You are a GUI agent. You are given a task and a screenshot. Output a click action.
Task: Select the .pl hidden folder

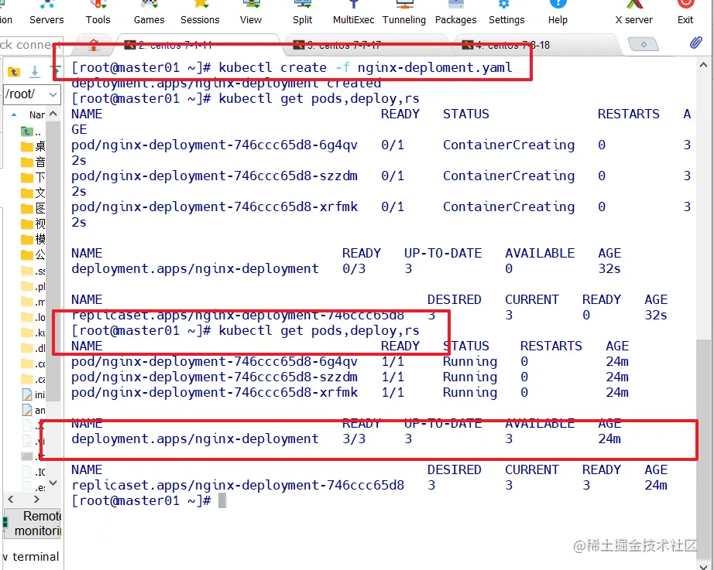coord(33,287)
